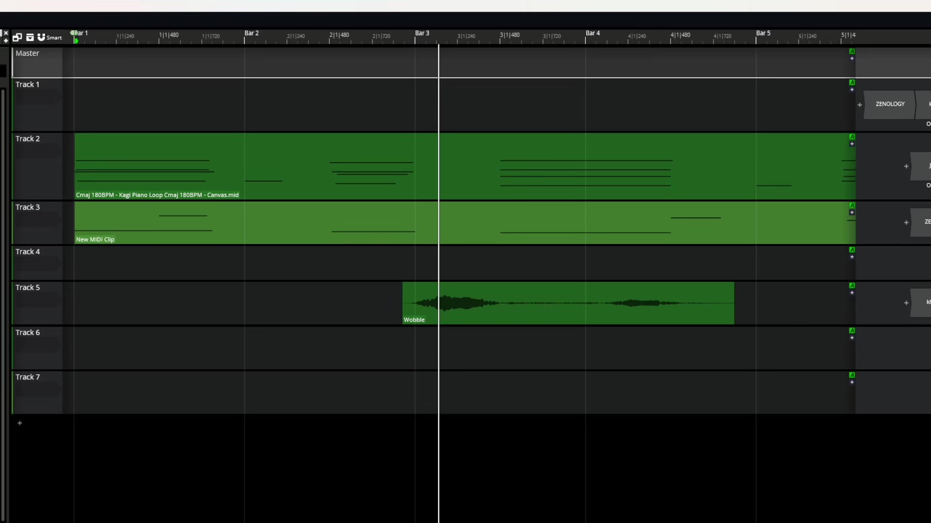Open the ZENOLOGY plugin on Track 1

point(890,104)
